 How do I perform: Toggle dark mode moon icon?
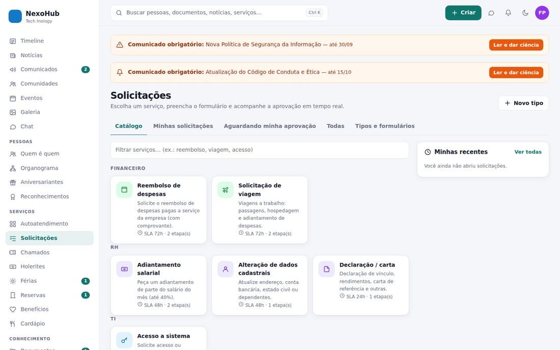coord(525,13)
